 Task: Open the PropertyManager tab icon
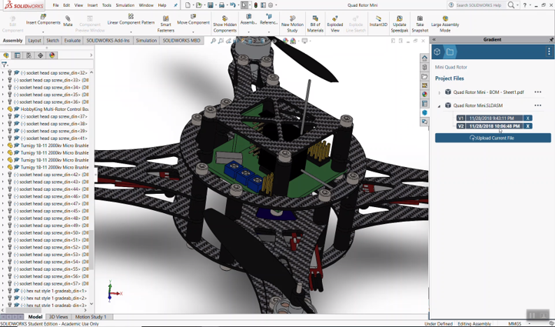pyautogui.click(x=18, y=55)
